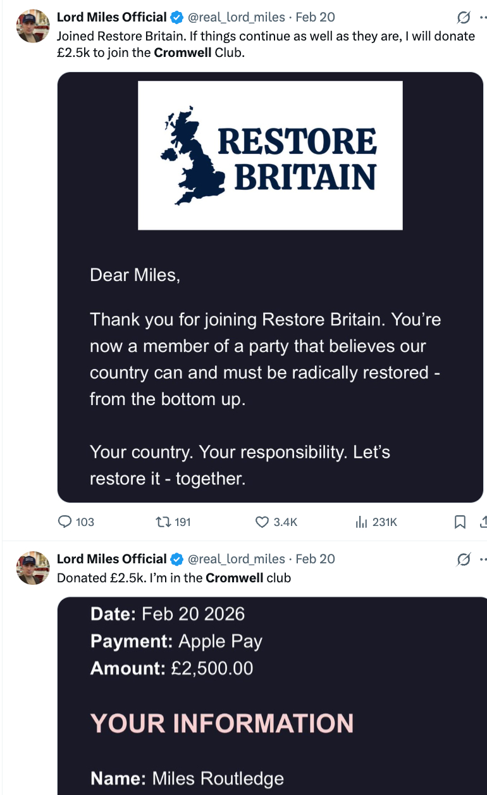Open view analytics showing 231K views
Image resolution: width=487 pixels, height=795 pixels.
tap(362, 522)
